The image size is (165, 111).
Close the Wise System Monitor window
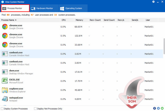162,2
